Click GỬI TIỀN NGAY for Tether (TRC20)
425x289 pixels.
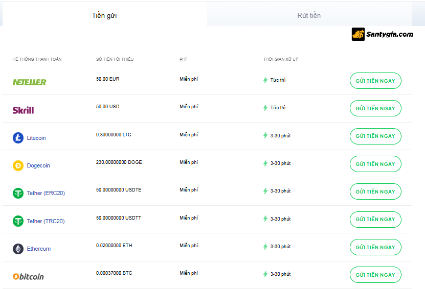tap(375, 220)
